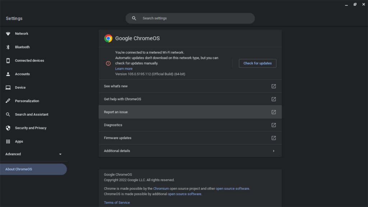Open Additional details chevron arrow
Viewport: 368px width, 207px height.
pos(273,151)
